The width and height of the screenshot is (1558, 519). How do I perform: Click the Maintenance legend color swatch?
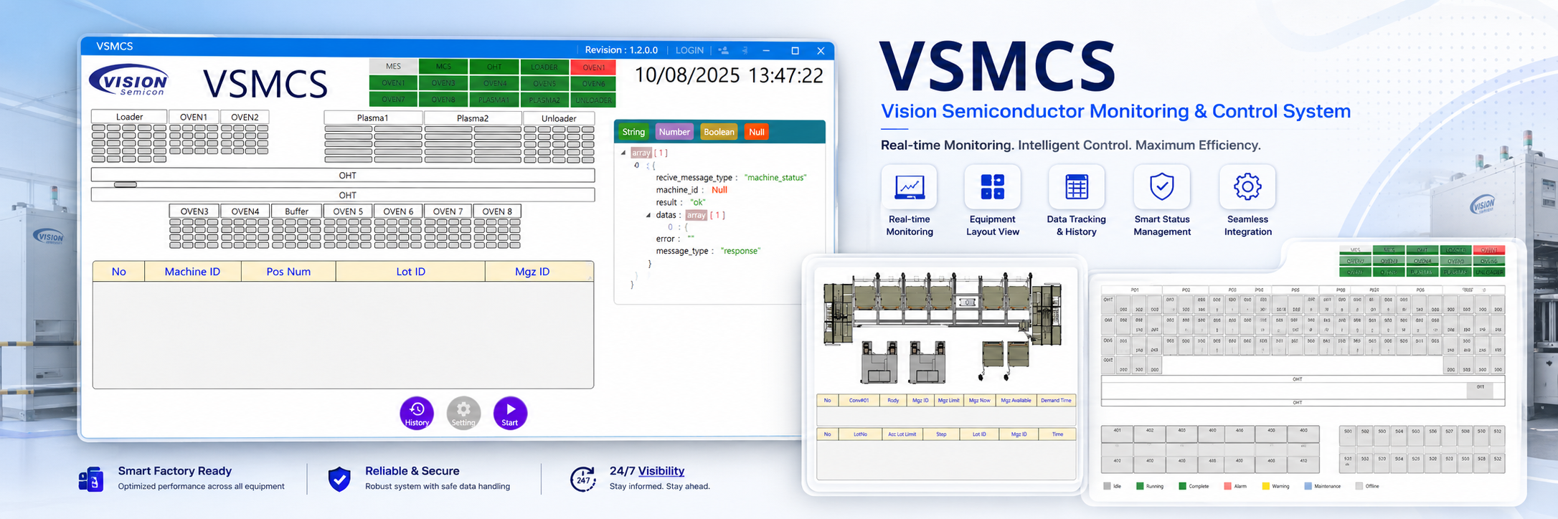pyautogui.click(x=1308, y=486)
